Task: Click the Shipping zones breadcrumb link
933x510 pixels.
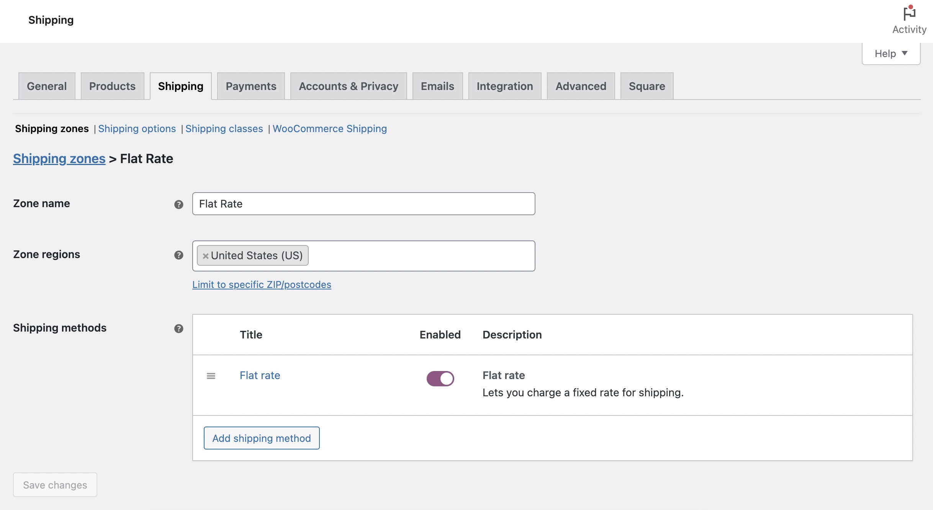Action: 59,159
